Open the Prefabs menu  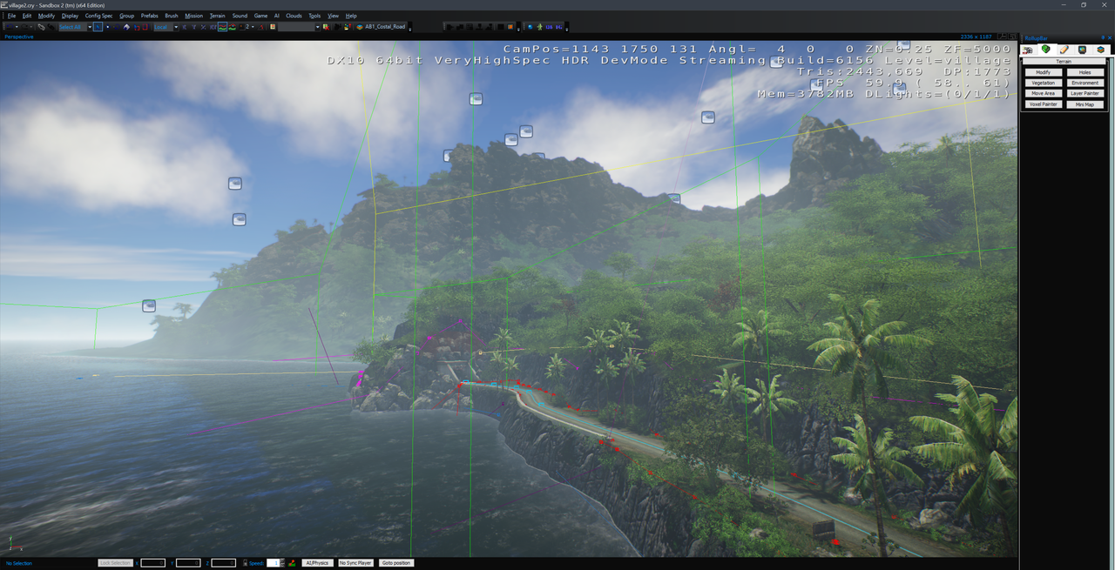(x=150, y=16)
